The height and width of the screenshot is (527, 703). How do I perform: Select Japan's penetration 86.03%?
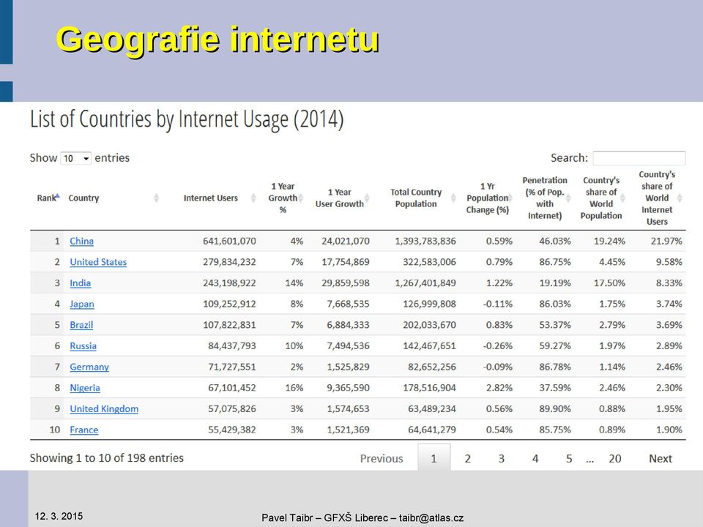point(555,304)
